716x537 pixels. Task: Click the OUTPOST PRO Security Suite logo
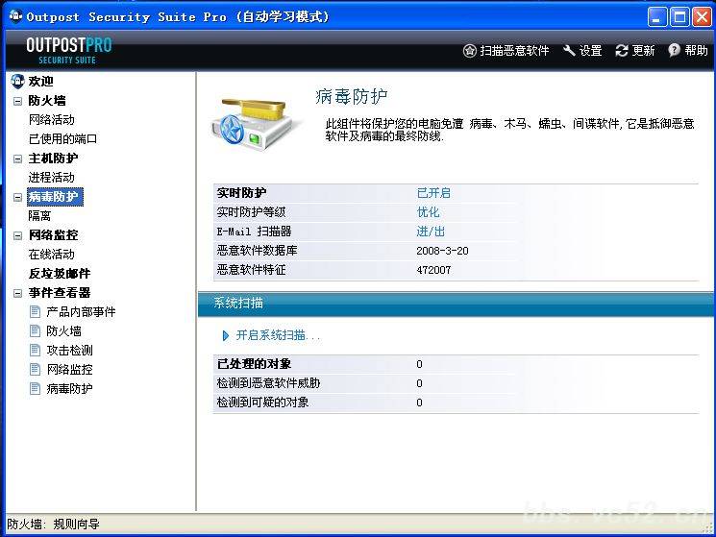point(68,50)
